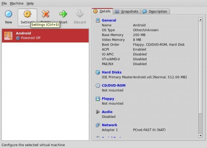Open the Audio settings link

pyautogui.click(x=107, y=112)
